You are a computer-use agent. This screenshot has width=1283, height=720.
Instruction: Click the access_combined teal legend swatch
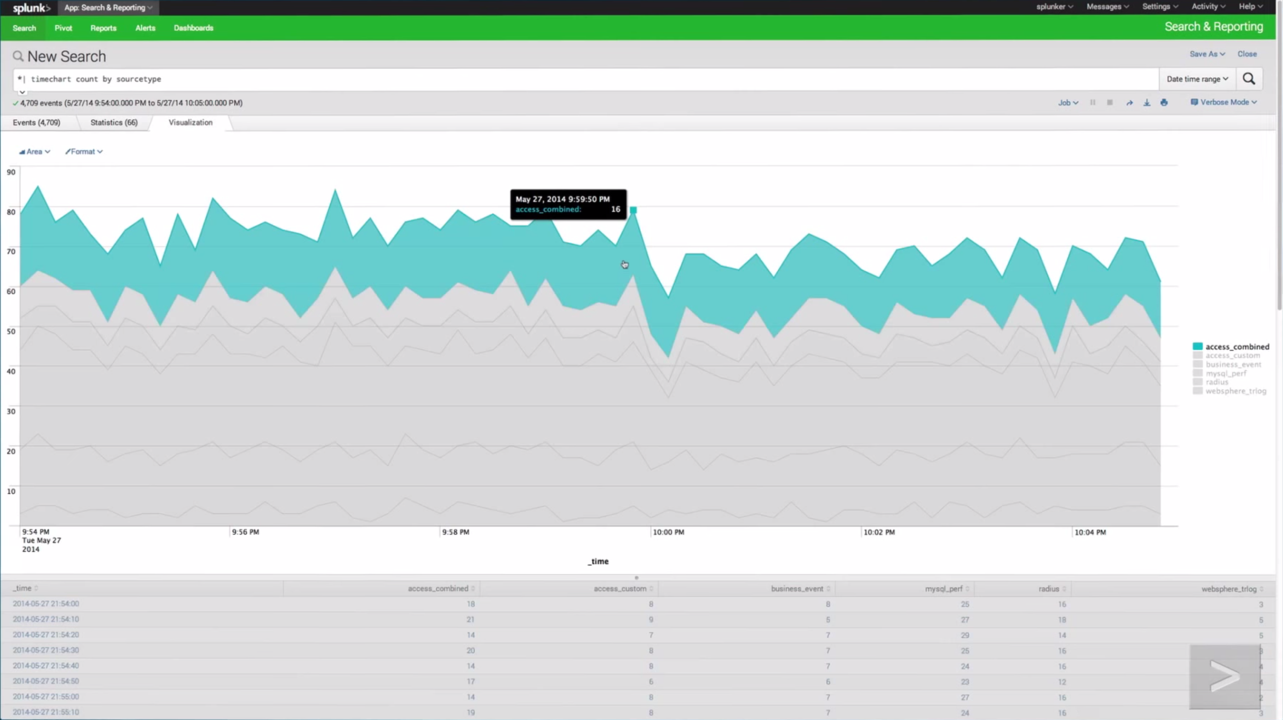pyautogui.click(x=1197, y=346)
